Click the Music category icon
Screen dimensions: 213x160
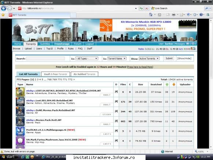[20, 141]
